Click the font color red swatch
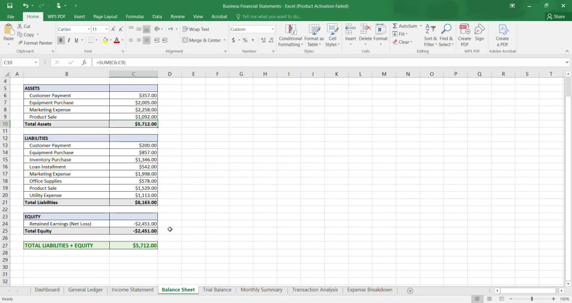This screenshot has width=572, height=303. [x=117, y=40]
